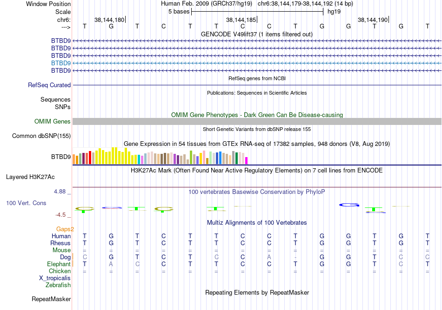Screen dimensions: 442x310
Task: Click position marker 38,144,190 on ruler
Action: [373, 20]
